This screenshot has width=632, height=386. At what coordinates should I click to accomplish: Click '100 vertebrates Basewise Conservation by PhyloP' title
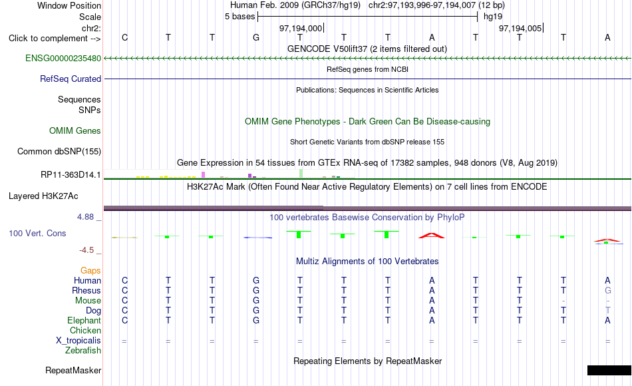pyautogui.click(x=367, y=218)
